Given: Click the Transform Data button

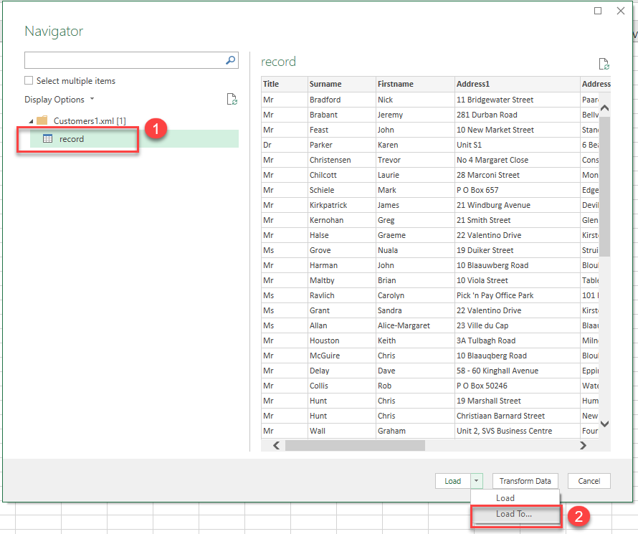Looking at the screenshot, I should (525, 481).
